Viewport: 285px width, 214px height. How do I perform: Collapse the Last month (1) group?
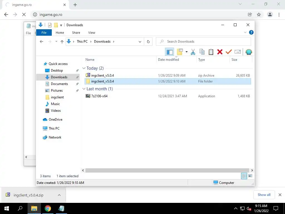[x=84, y=89]
